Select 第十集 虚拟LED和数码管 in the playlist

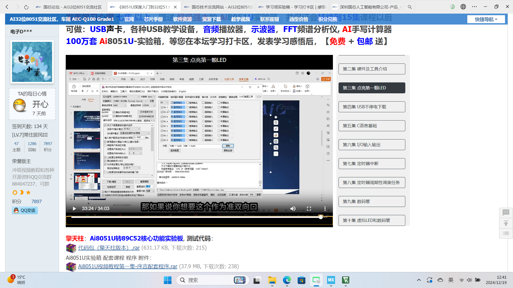point(372,220)
